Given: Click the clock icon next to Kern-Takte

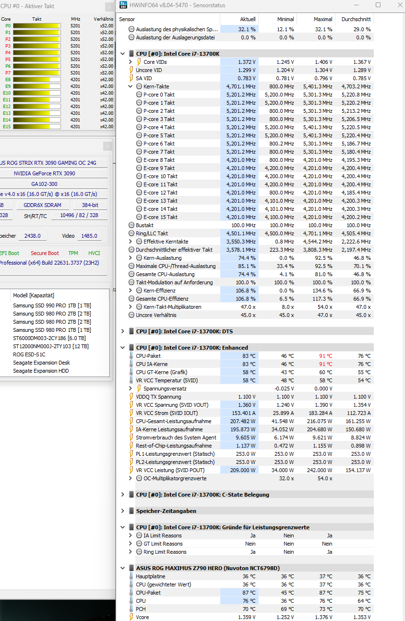Looking at the screenshot, I should (x=139, y=86).
